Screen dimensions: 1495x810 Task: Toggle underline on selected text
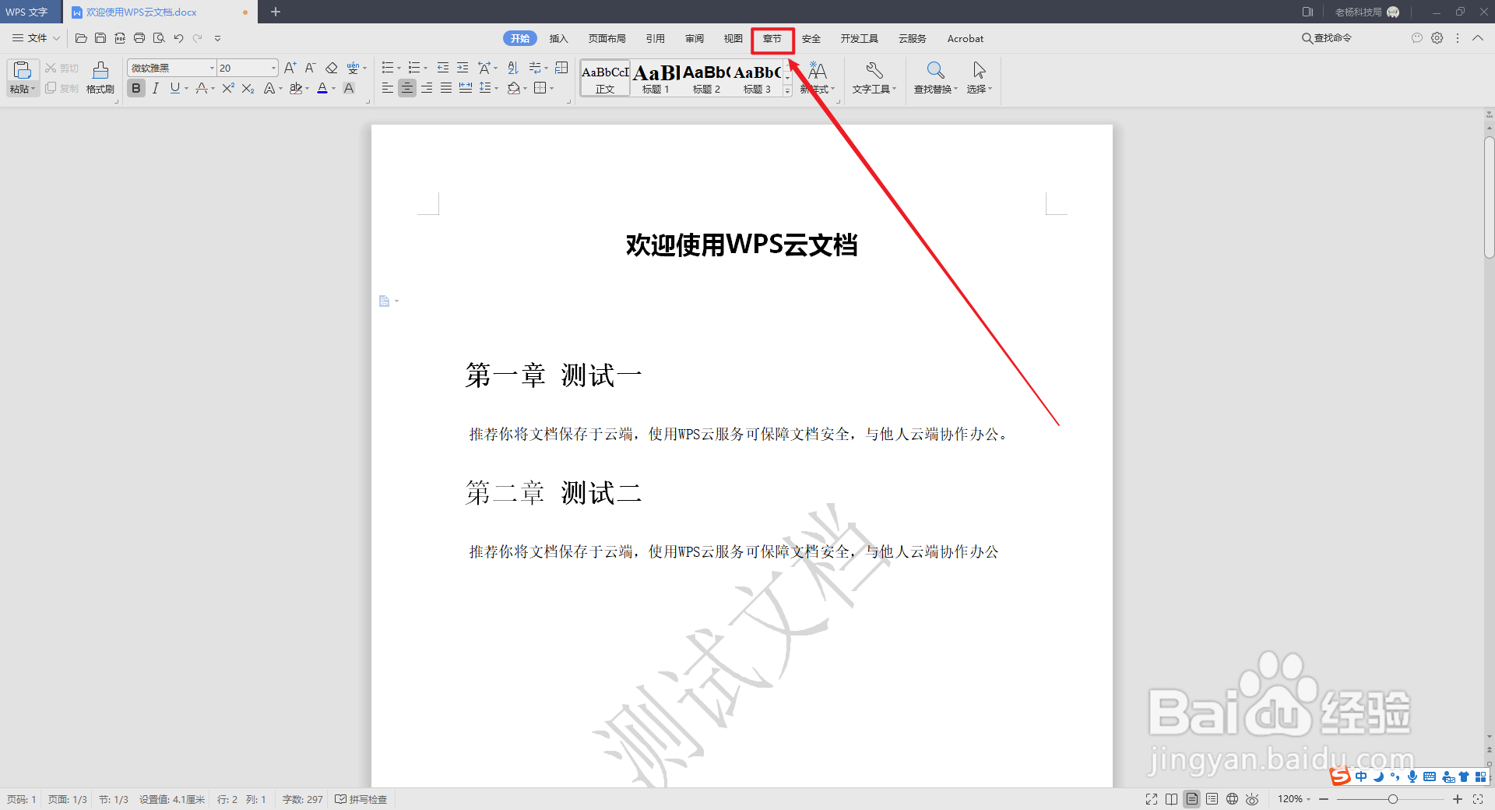pos(174,88)
